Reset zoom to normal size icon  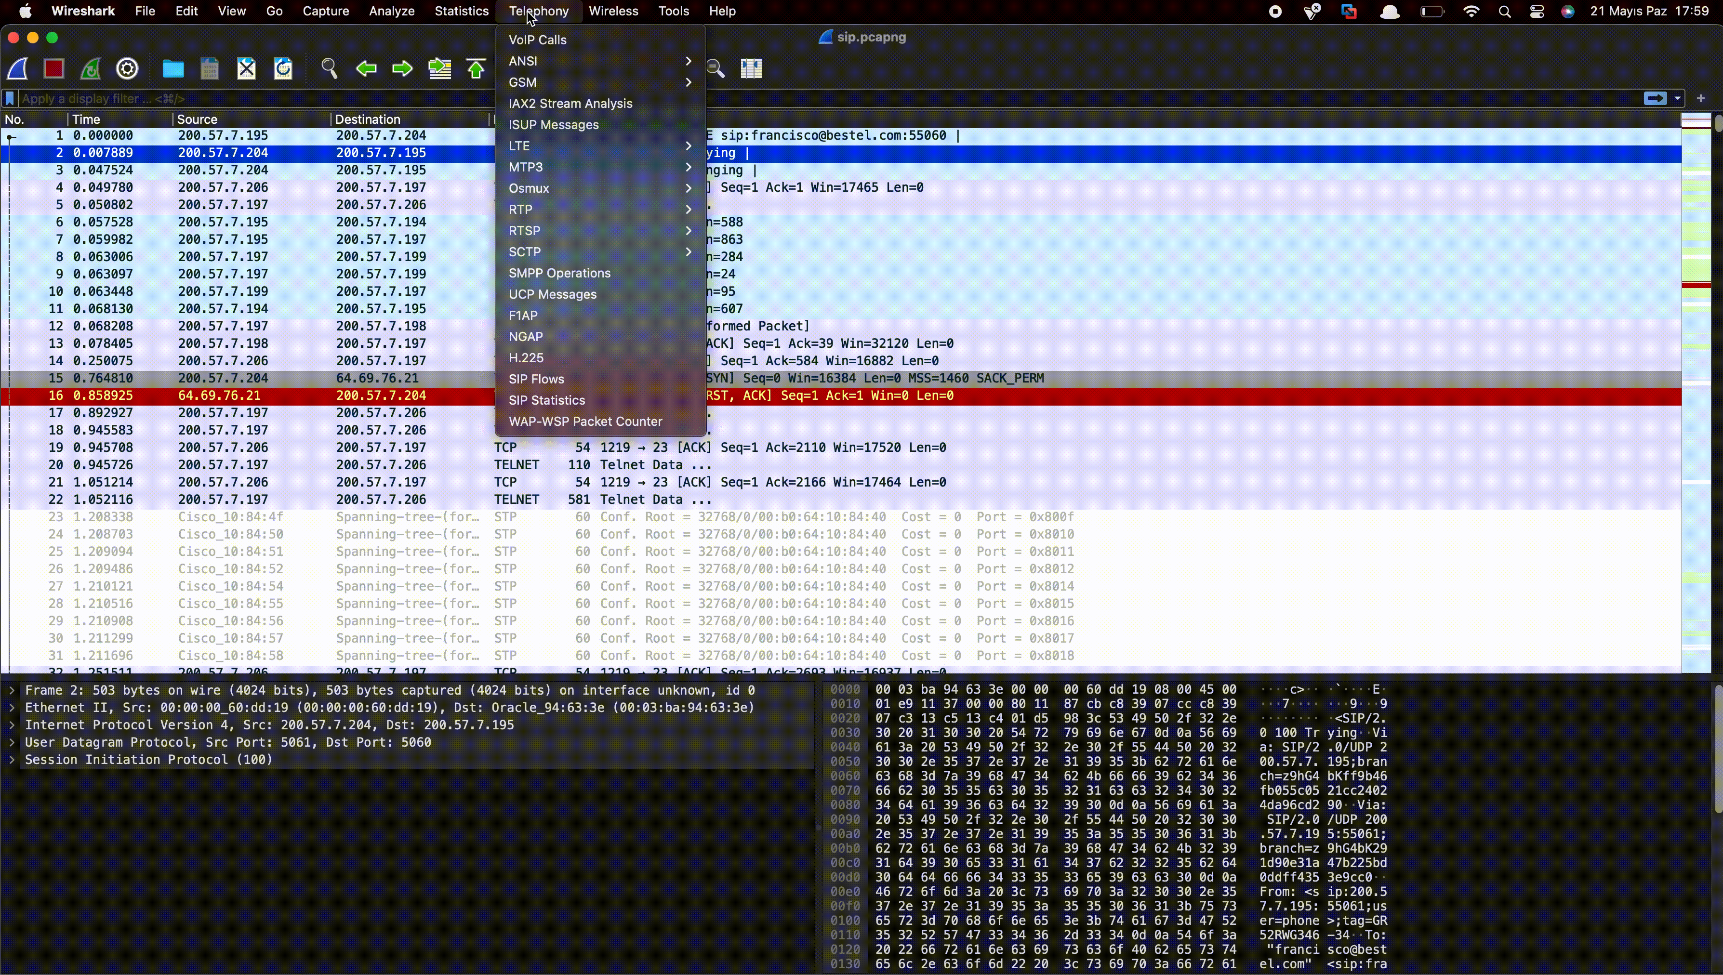(x=716, y=68)
